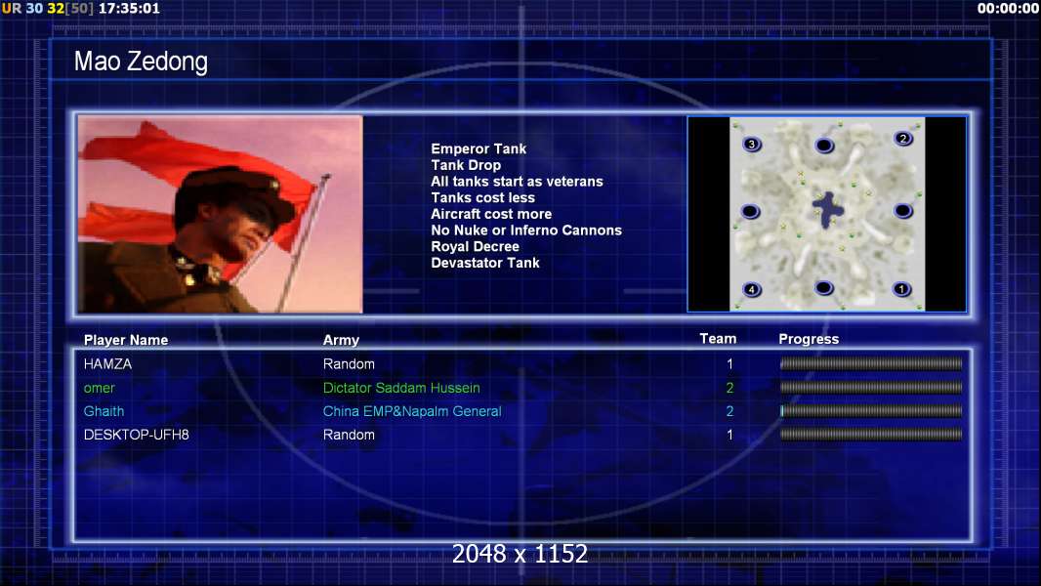
Task: Click the 'Devastator Tank' ability line
Action: (485, 263)
